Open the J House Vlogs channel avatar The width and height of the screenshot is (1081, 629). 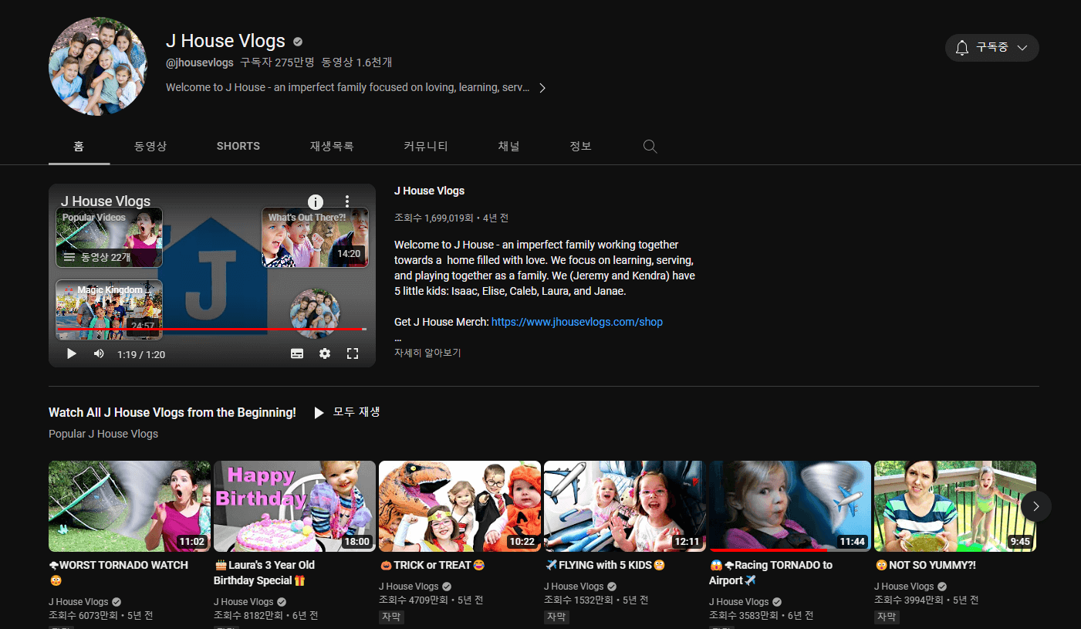(97, 66)
